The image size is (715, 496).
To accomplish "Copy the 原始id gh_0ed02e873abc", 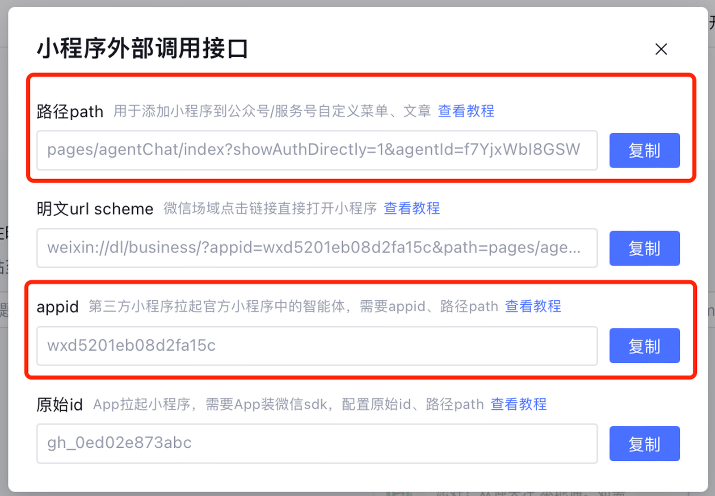I will coord(644,443).
